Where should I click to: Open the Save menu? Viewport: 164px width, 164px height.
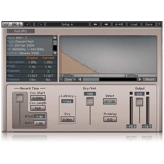coord(149,24)
